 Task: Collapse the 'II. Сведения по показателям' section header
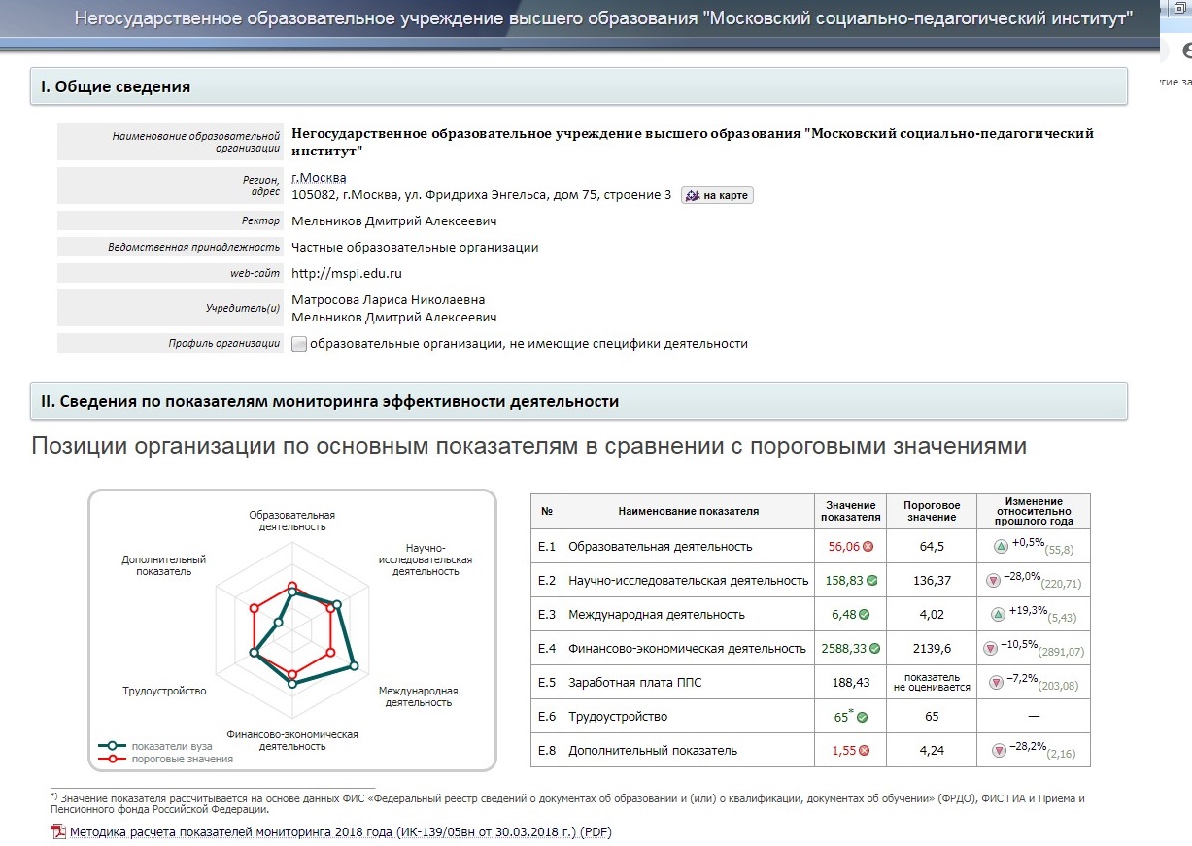click(x=579, y=401)
